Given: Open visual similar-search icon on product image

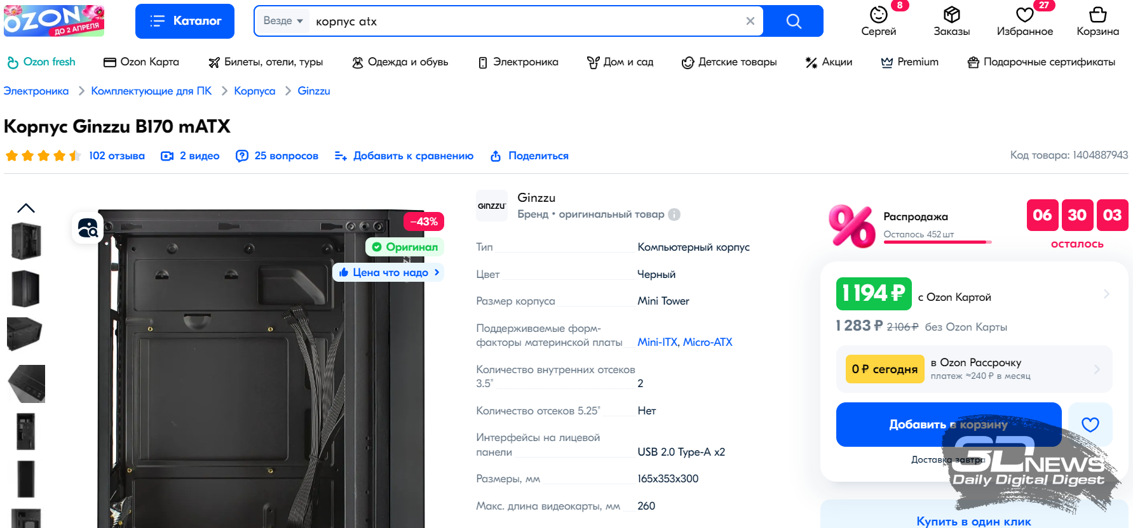Looking at the screenshot, I should [88, 227].
